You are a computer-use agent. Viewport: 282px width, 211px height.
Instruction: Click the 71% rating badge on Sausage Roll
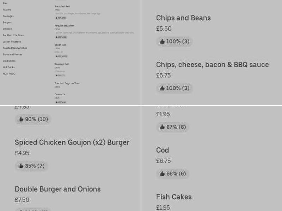[x=60, y=75]
